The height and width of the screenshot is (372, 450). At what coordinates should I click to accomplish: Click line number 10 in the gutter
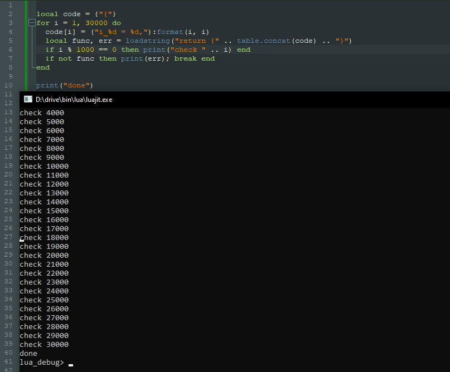8,85
